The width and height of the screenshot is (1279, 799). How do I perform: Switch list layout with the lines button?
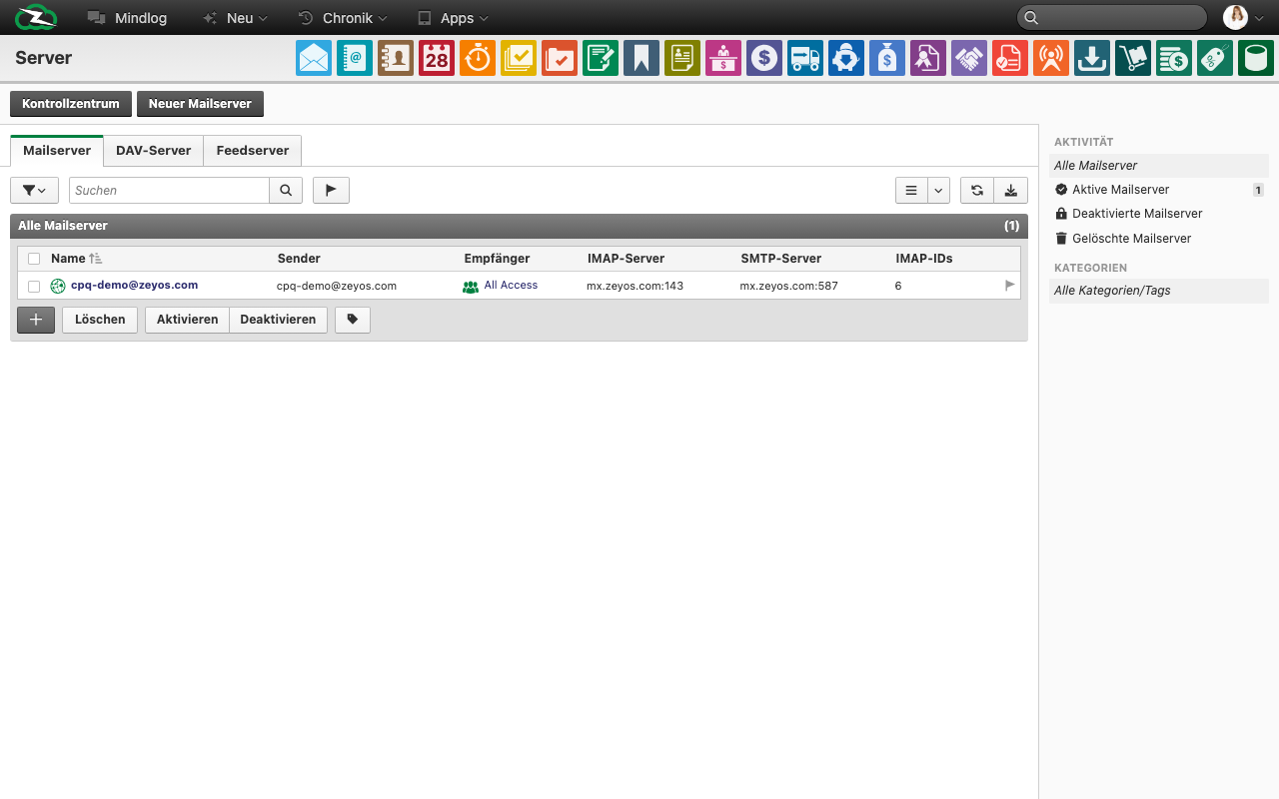coord(911,190)
